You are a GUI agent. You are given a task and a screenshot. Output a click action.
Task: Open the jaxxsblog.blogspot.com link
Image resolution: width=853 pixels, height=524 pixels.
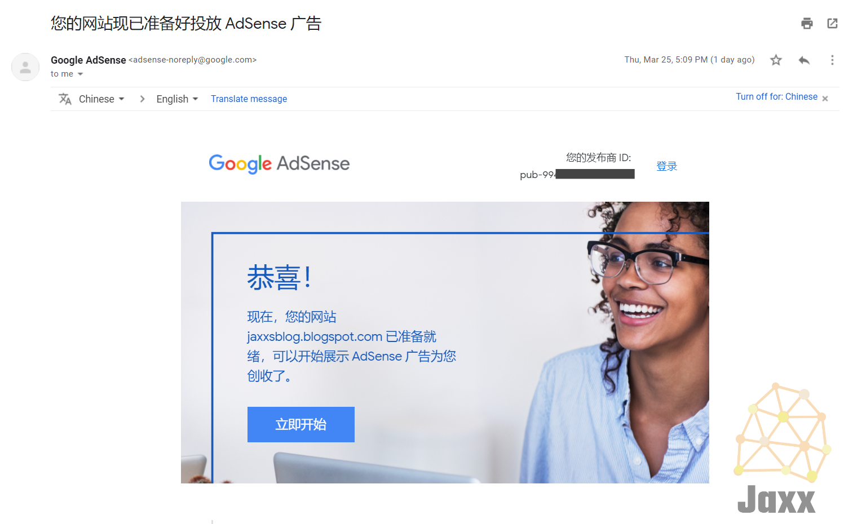[315, 337]
